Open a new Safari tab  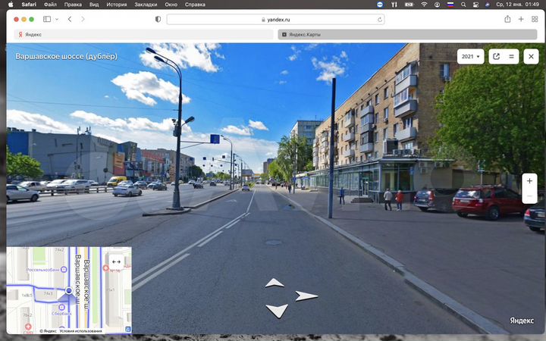tap(521, 19)
